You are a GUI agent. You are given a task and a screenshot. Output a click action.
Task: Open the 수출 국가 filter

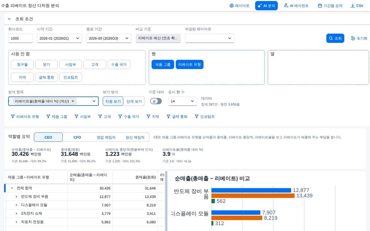pyautogui.click(x=128, y=117)
